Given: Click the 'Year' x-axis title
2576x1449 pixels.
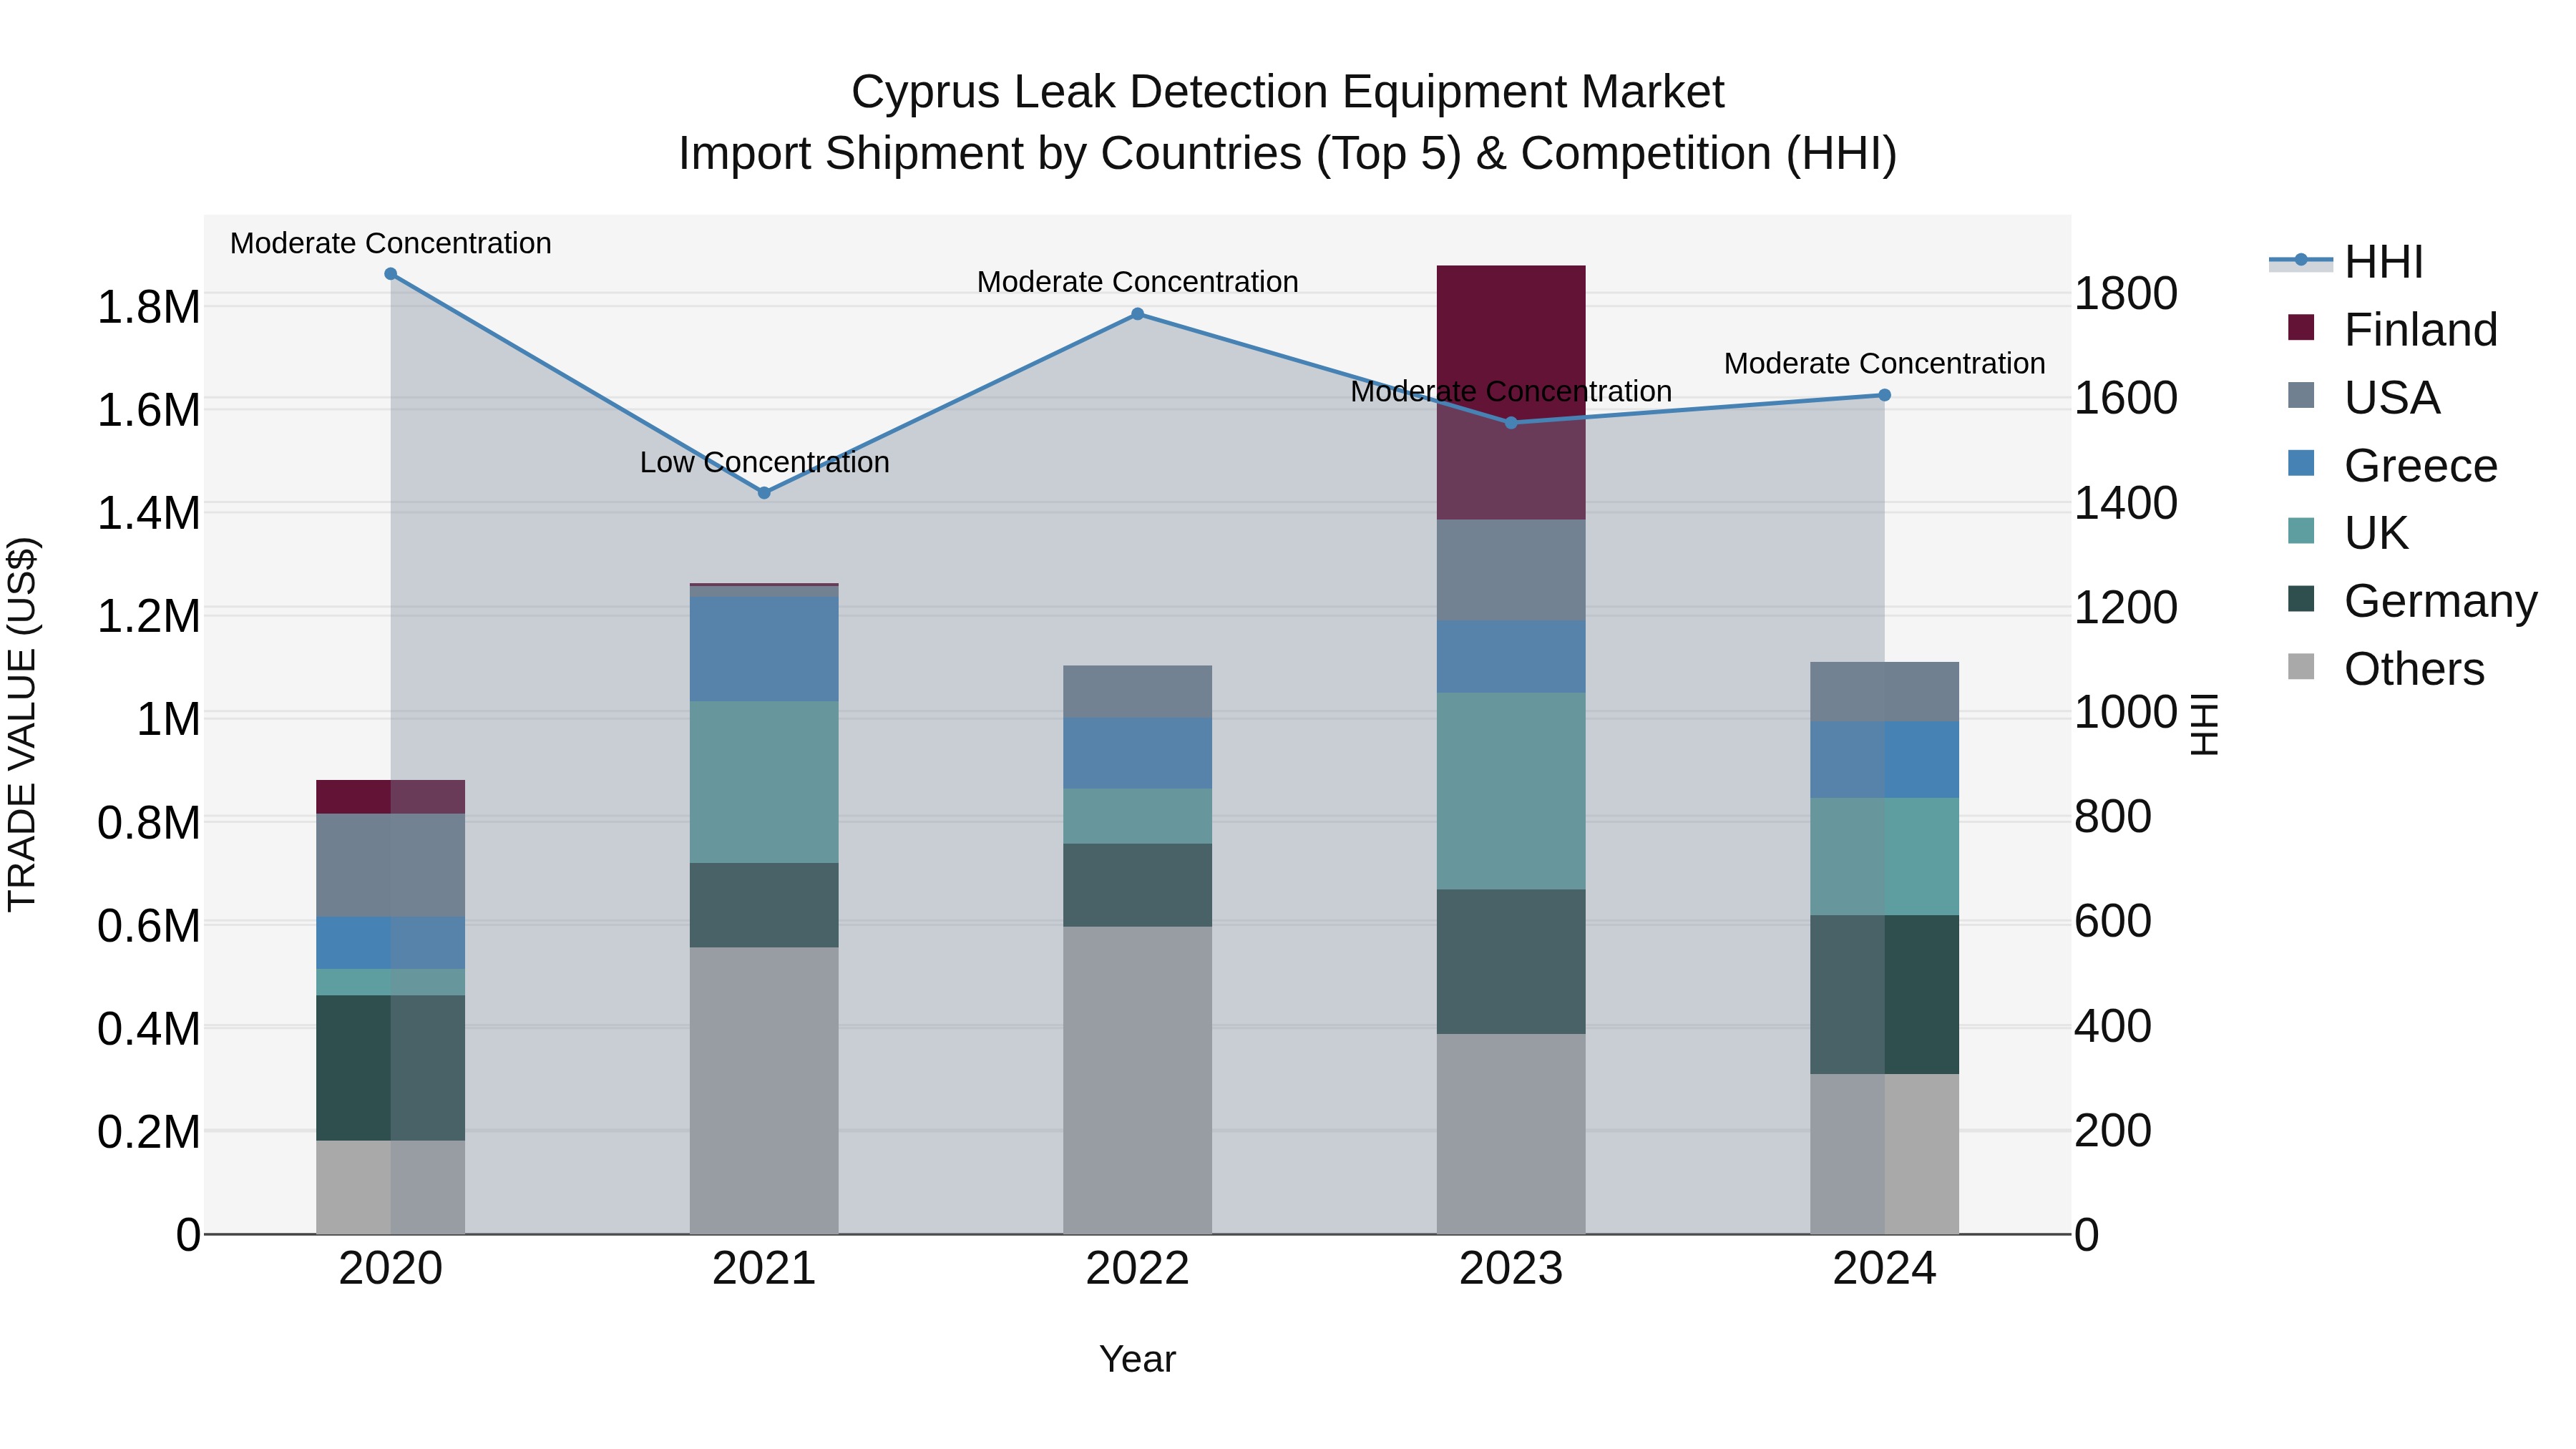Looking at the screenshot, I should [1137, 1359].
